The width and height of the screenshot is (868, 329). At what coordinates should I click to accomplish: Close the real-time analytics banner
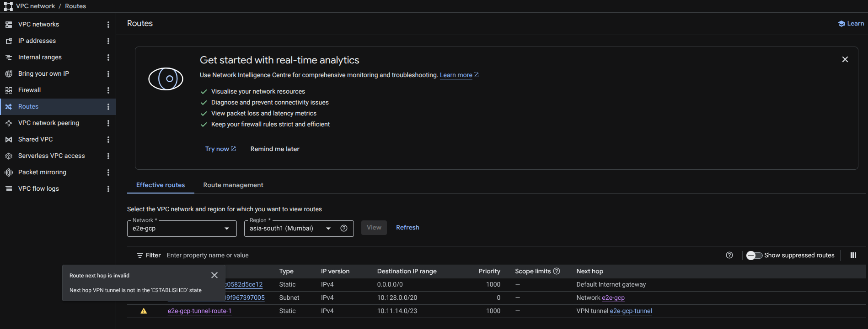(845, 59)
